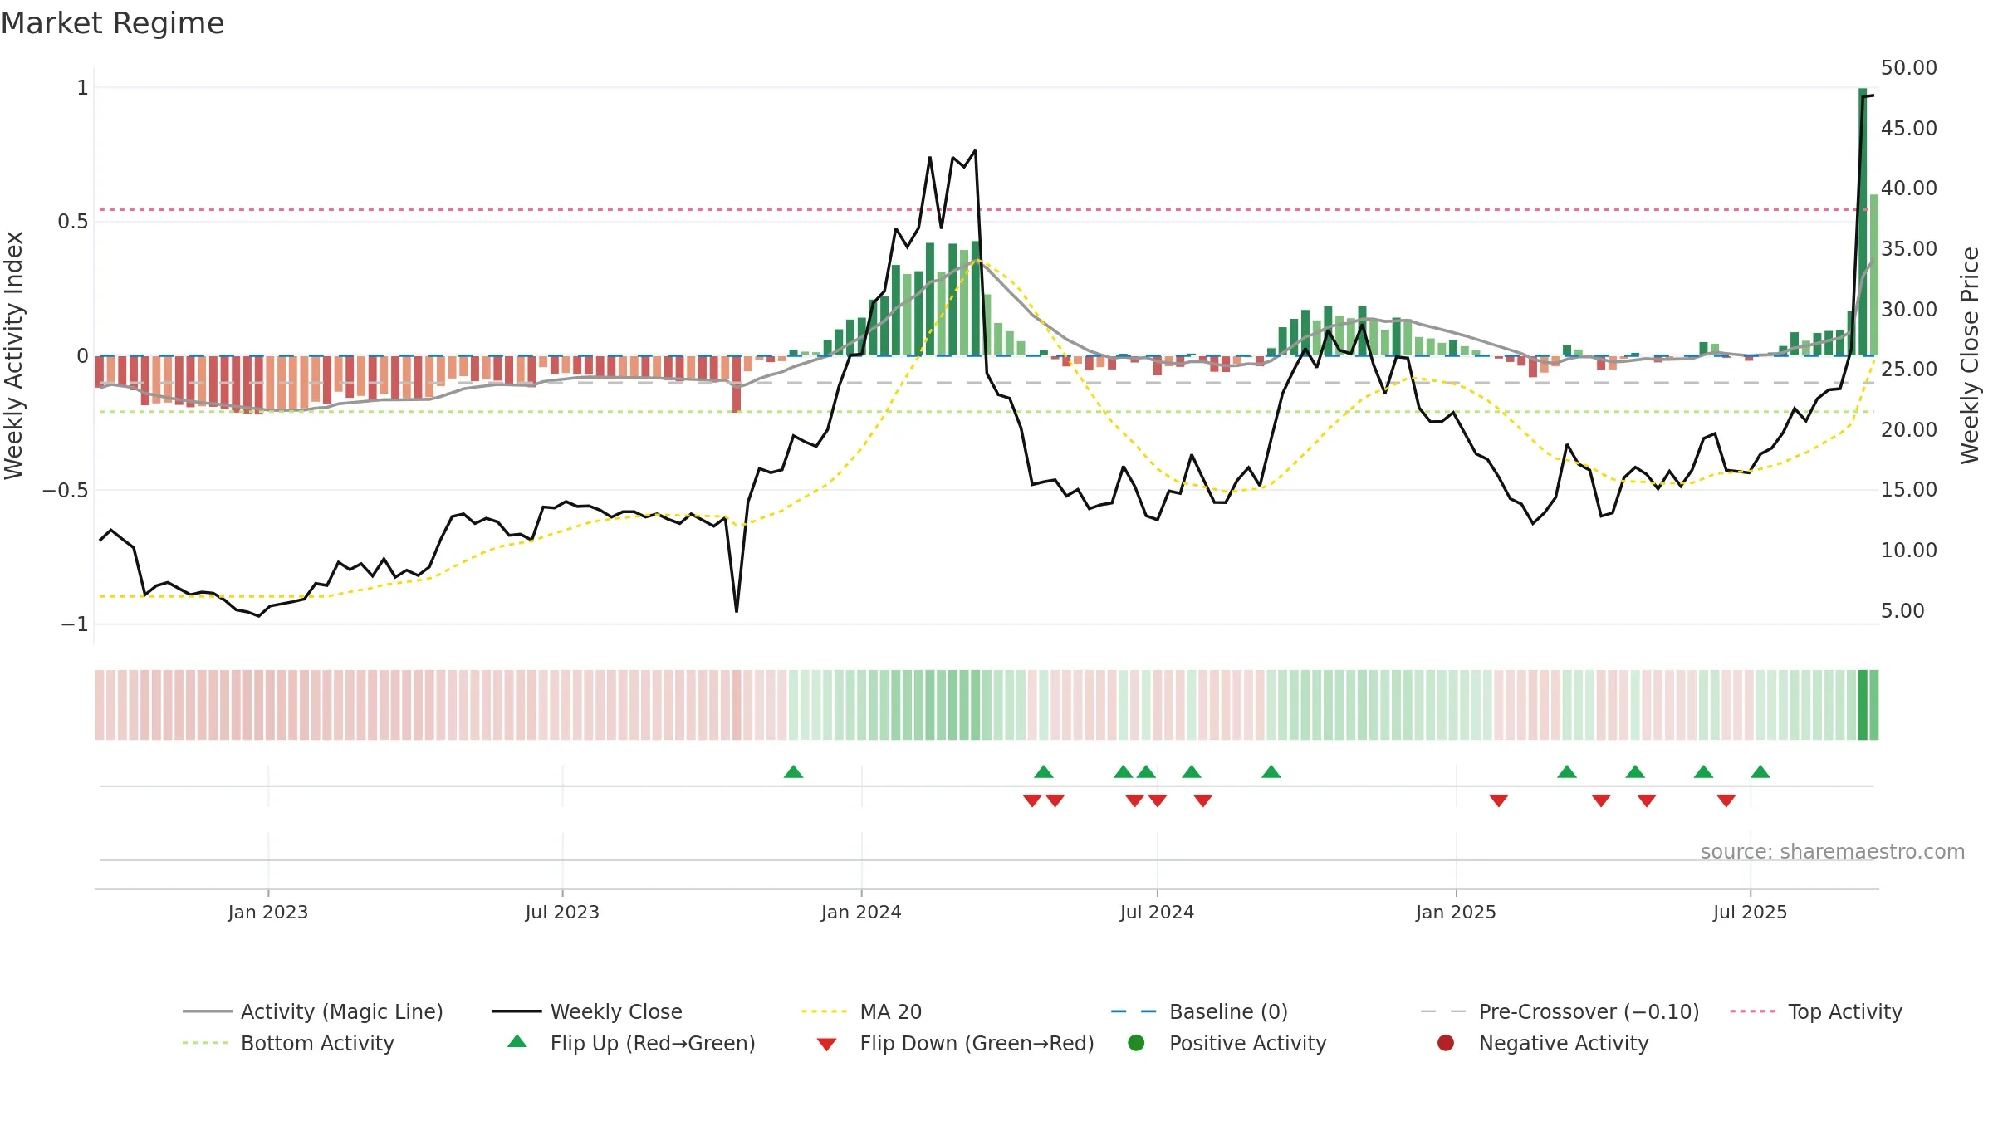Click the Jul 2024 x-axis label
This screenshot has width=1993, height=1121.
pos(1157,912)
